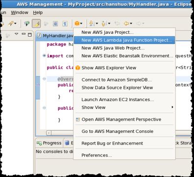Open the Progress view tab
This screenshot has width=194, height=177.
49,143
